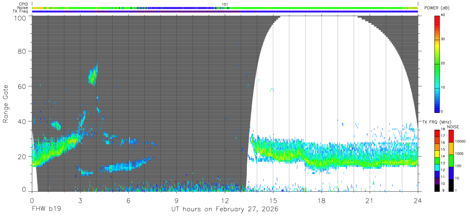Viewport: 470px width, 217px height.
Task: Click the 80 tick label on the range axis
Action: pyautogui.click(x=22, y=51)
